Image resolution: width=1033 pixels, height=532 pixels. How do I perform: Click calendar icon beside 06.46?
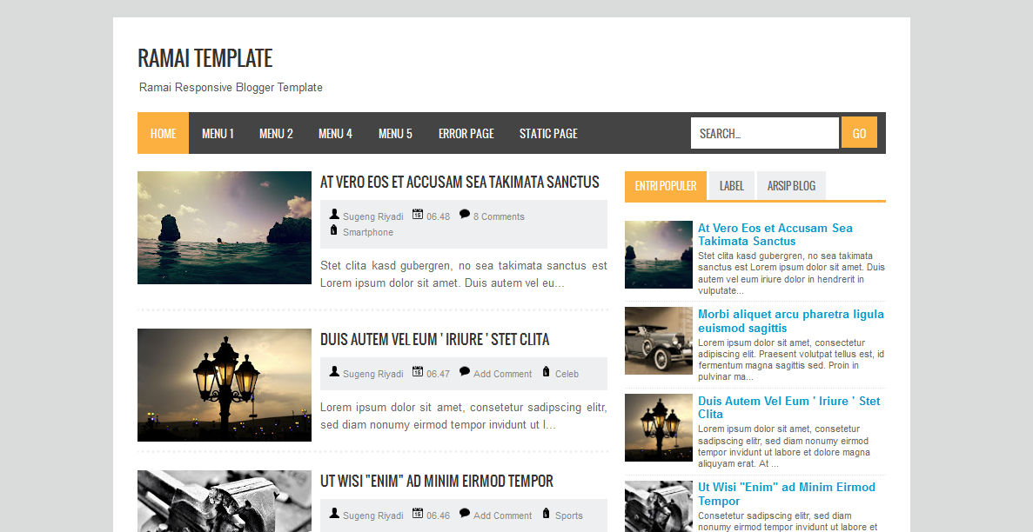[418, 513]
